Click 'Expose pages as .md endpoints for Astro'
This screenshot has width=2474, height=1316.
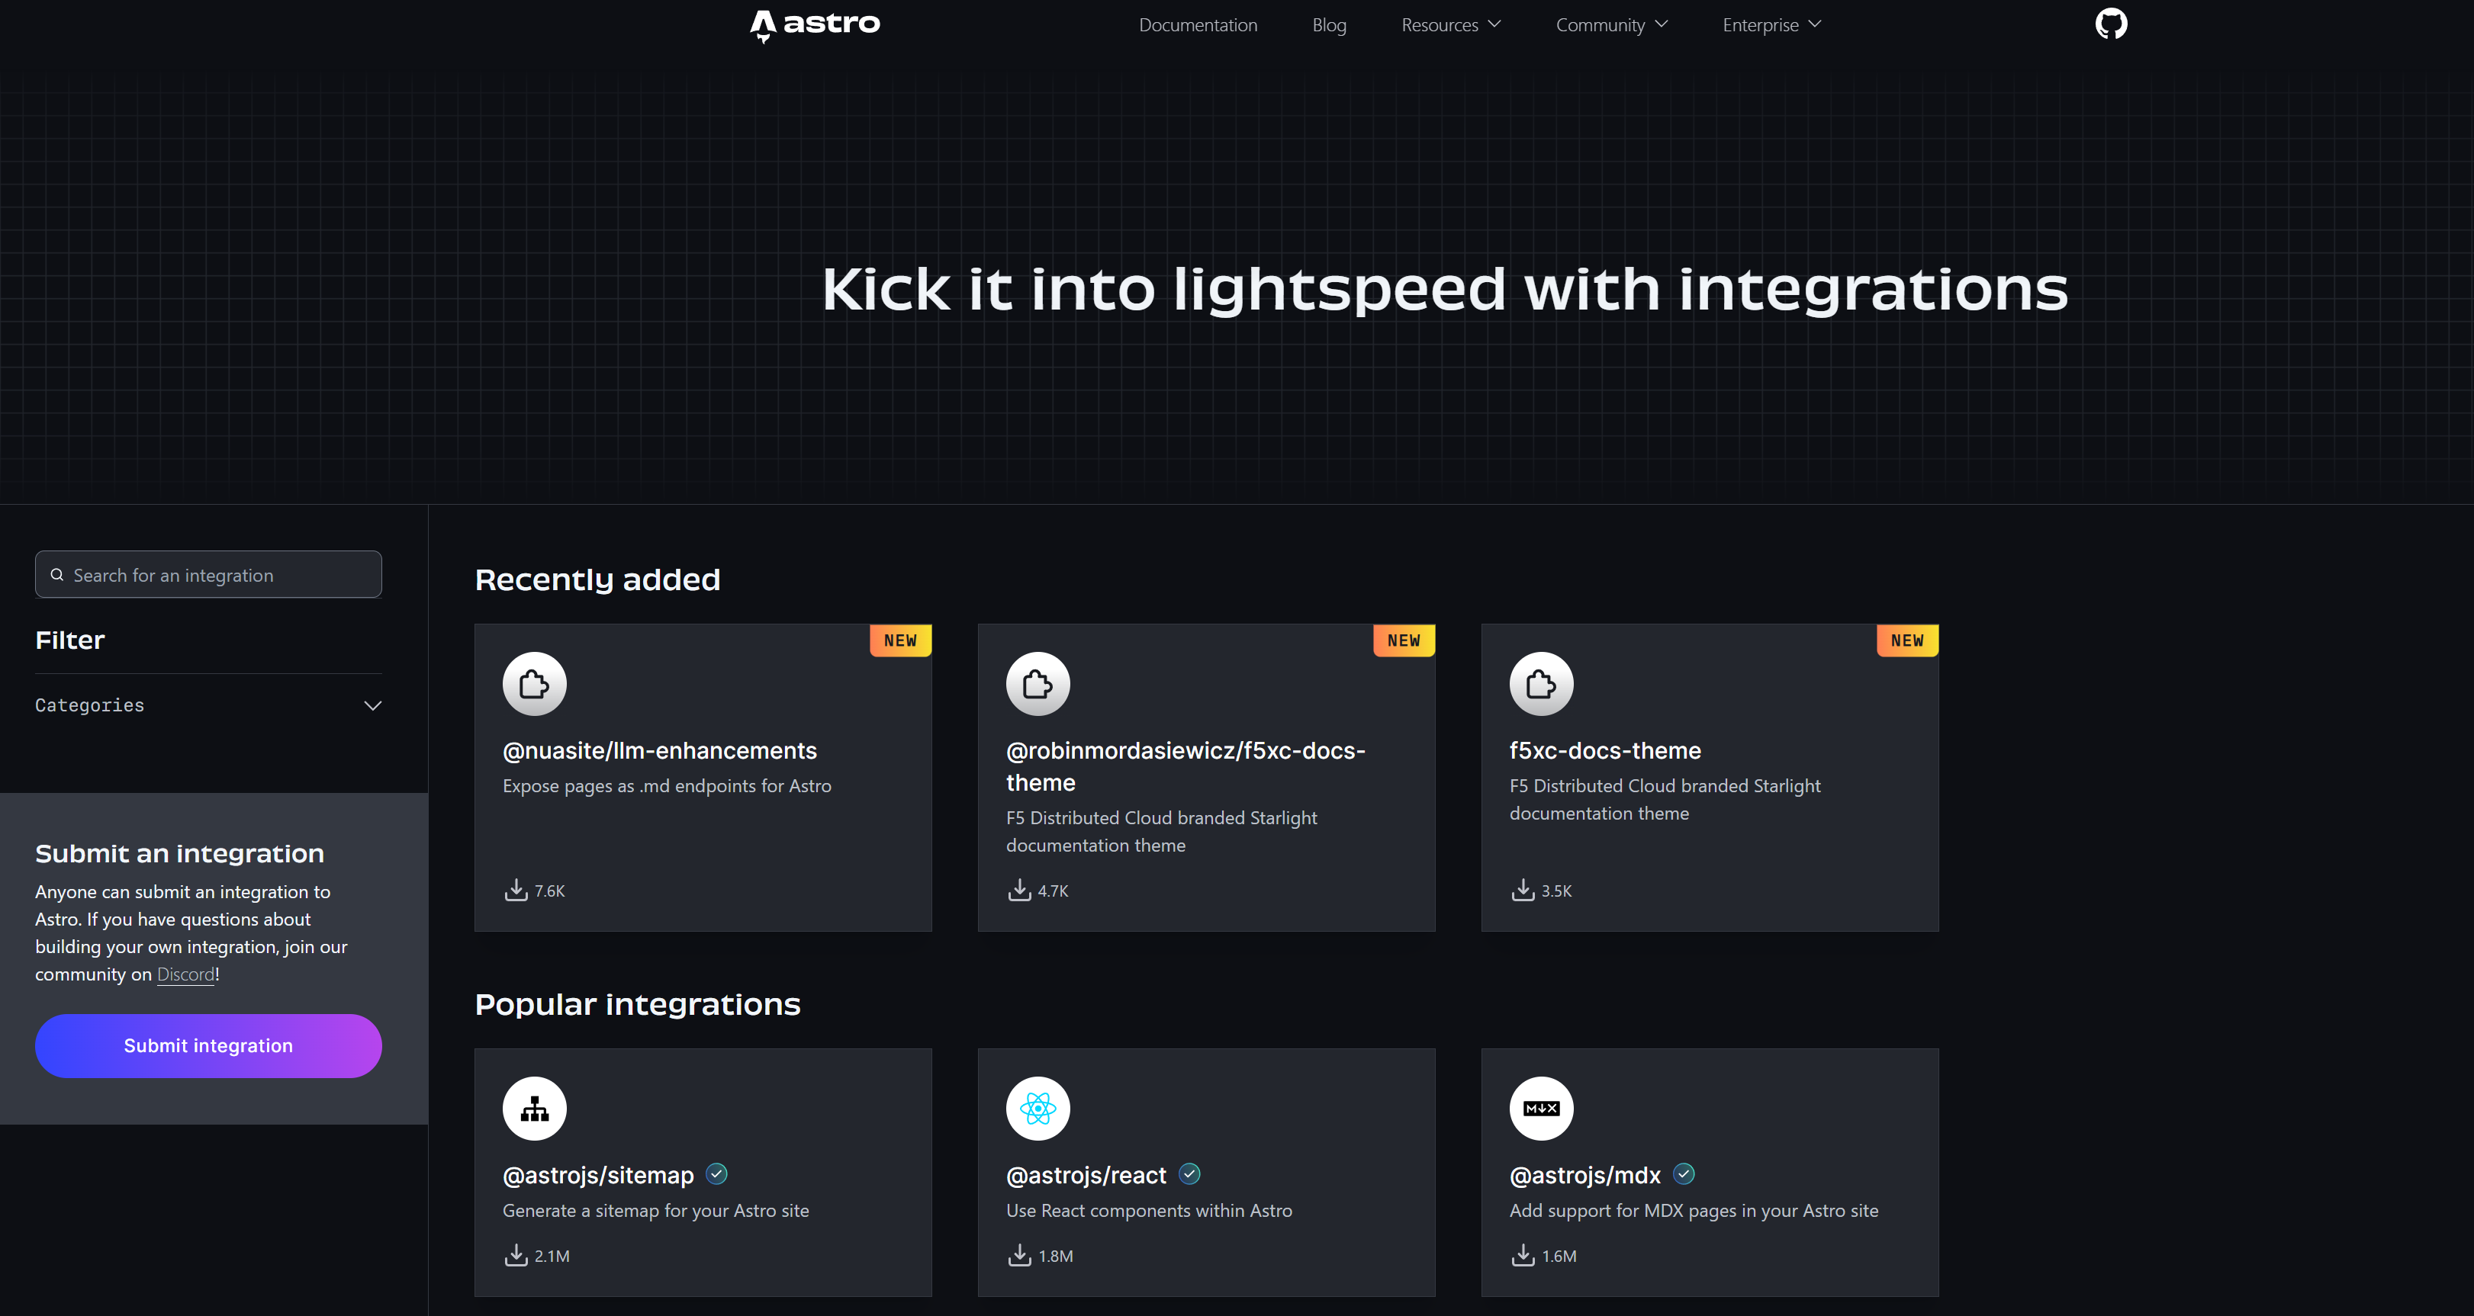click(x=667, y=786)
